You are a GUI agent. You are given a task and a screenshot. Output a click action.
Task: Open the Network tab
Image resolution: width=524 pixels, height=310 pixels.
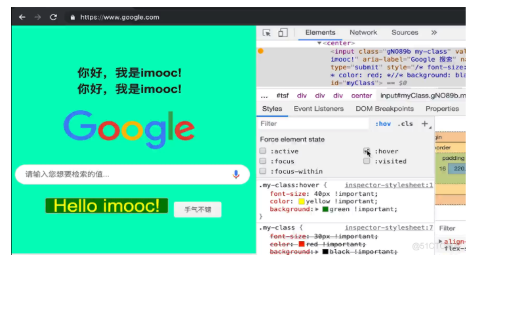coord(363,32)
